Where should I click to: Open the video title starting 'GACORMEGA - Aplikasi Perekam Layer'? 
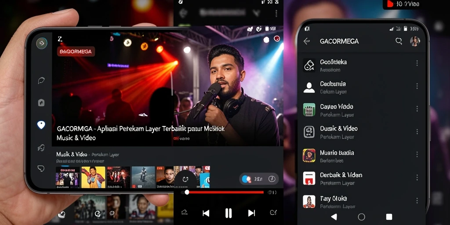141,133
